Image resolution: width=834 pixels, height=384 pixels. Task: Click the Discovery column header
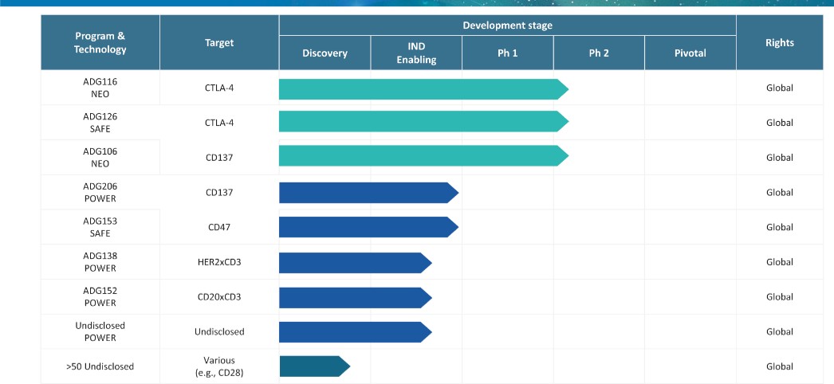tap(325, 53)
